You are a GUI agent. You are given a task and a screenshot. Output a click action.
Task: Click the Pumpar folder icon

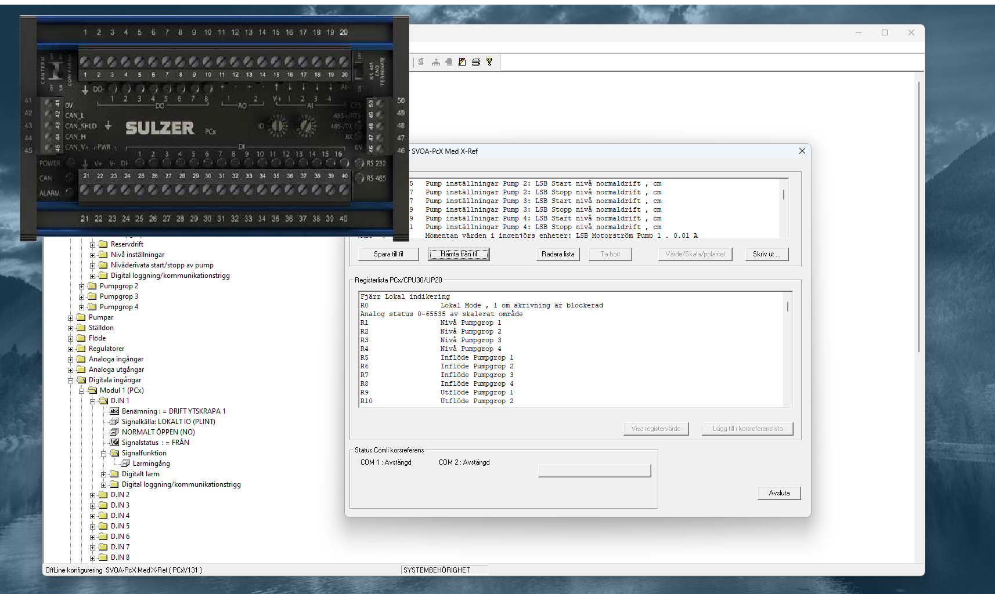click(x=81, y=317)
